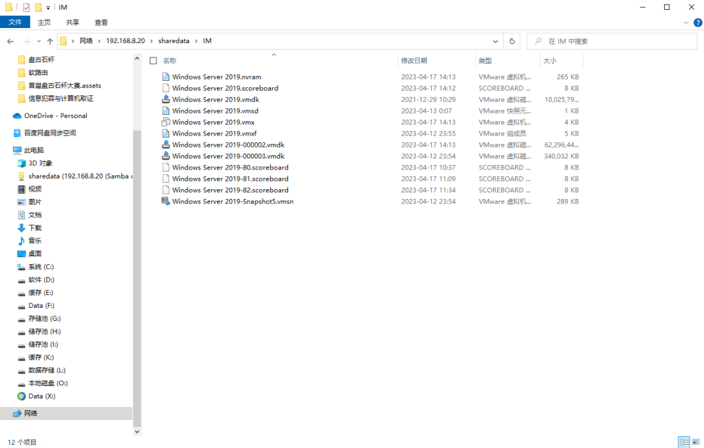This screenshot has height=448, width=704.
Task: Open 信息犯罪与计算机取证 folder in sidebar
Action: (55, 98)
